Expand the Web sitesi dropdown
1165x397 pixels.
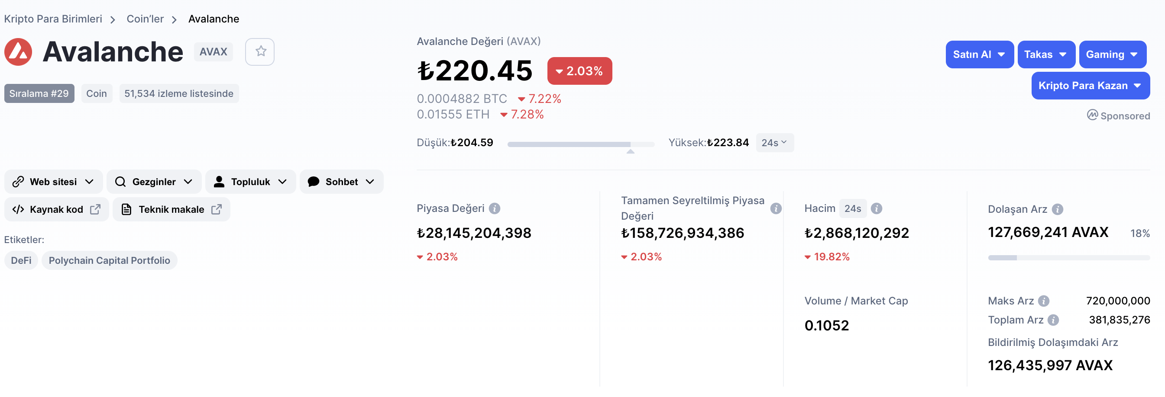click(53, 182)
